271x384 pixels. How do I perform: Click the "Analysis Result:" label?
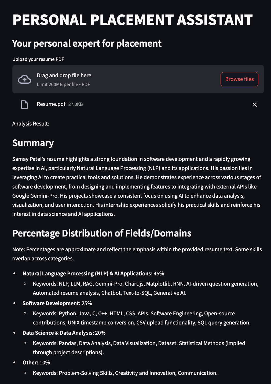click(x=31, y=124)
